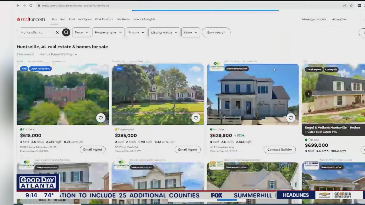Click the browser back arrow
Viewport: 365px width, 205px height.
(x=18, y=5)
